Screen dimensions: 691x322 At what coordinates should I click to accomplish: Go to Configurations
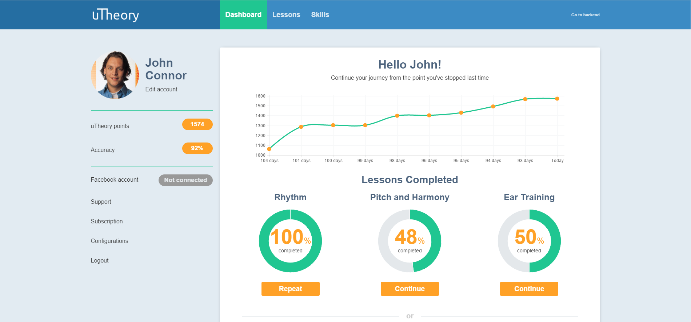[109, 241]
